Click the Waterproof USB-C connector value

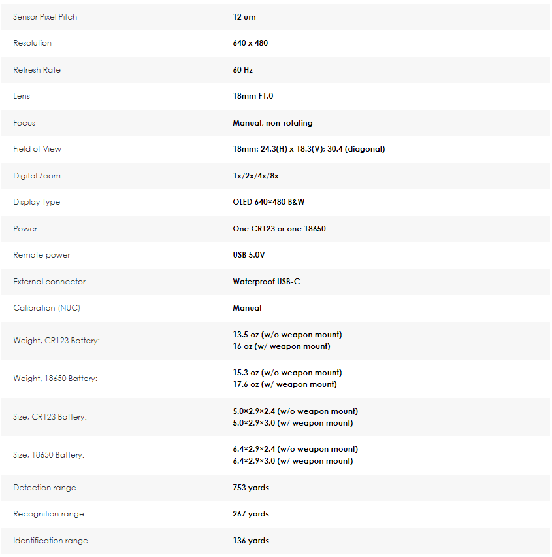tap(267, 282)
